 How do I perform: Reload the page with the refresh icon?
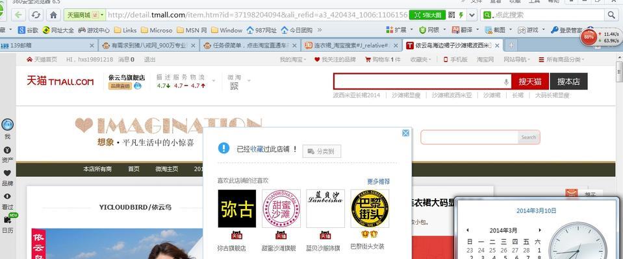click(x=36, y=15)
